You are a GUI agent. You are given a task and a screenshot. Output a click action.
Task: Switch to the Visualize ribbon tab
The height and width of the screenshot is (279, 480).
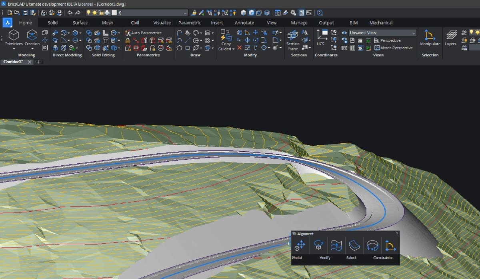tap(162, 23)
